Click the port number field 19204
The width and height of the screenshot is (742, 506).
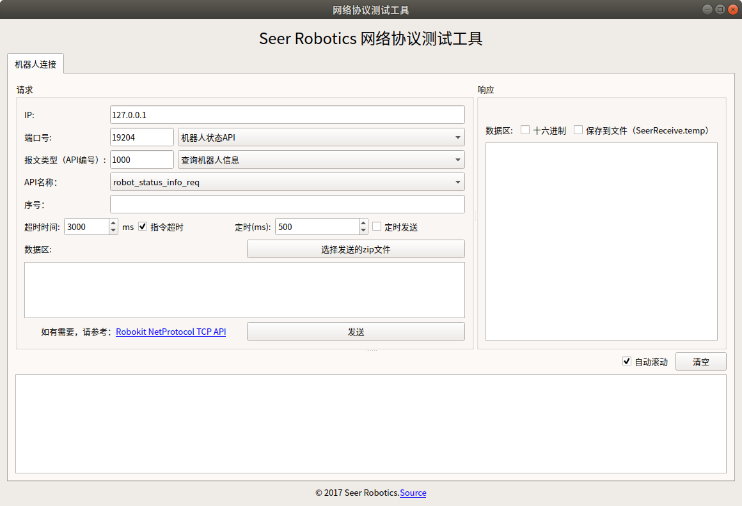pyautogui.click(x=142, y=137)
